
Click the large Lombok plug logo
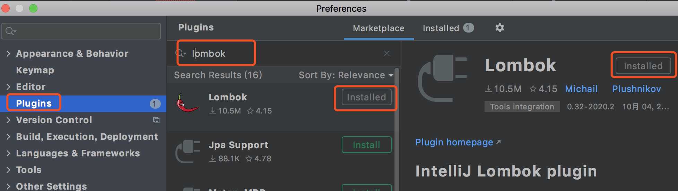pyautogui.click(x=442, y=78)
